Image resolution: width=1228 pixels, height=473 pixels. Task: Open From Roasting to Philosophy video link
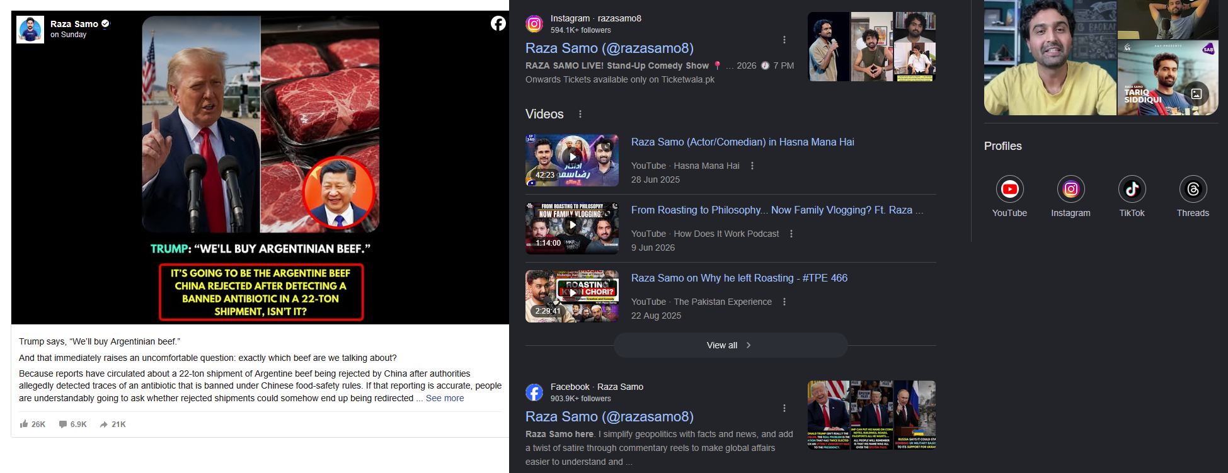coord(778,210)
